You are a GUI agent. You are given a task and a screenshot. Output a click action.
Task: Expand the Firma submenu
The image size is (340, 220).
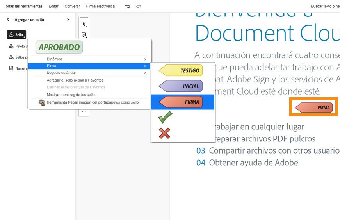tap(89, 66)
